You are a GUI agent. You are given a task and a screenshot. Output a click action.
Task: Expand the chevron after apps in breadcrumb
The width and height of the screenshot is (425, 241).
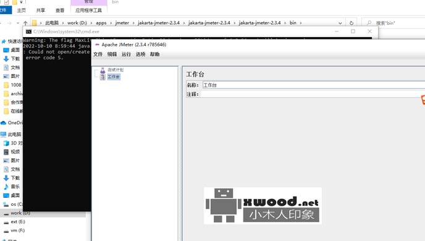coord(111,23)
